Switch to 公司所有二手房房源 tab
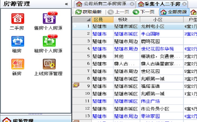Viewport: 197px width, 122px height. point(102,4)
